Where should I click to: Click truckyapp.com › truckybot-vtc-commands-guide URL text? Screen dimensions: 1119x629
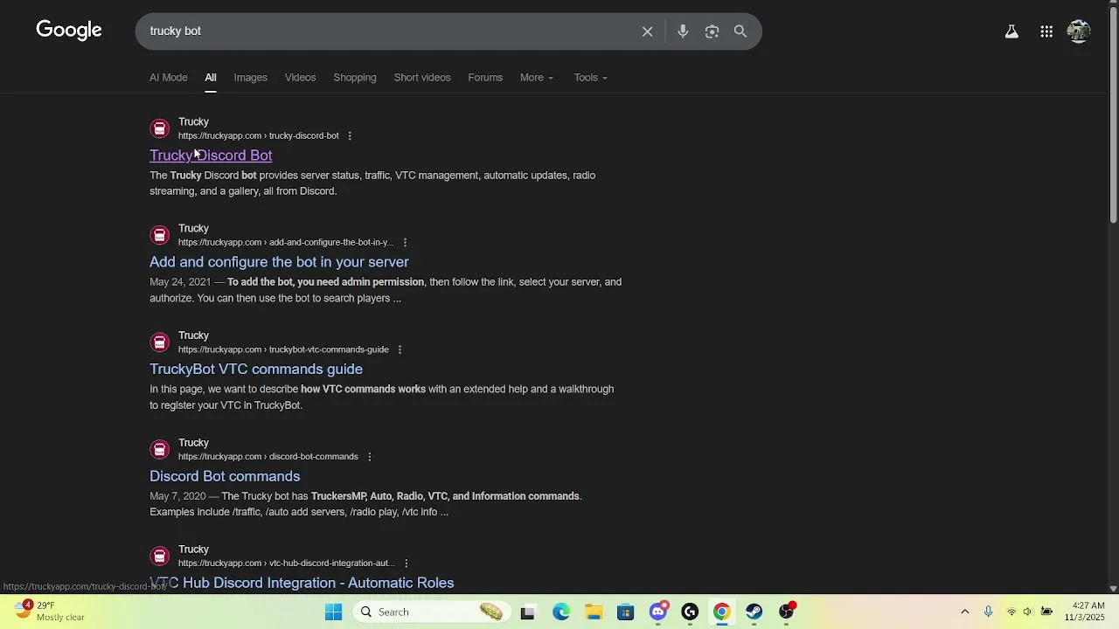click(283, 349)
